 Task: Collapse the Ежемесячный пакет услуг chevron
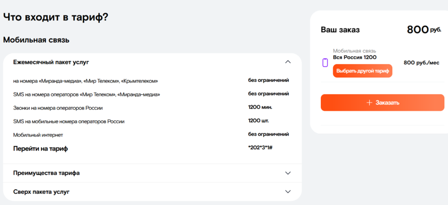click(288, 62)
